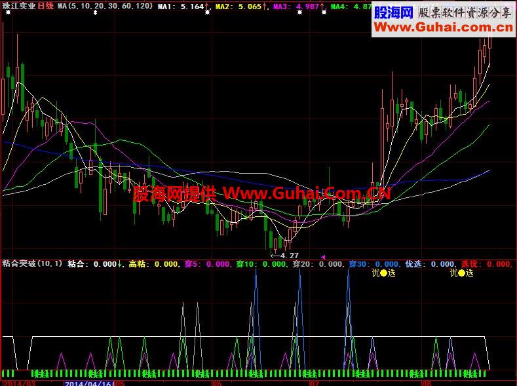Click the 06 month axis label
The height and width of the screenshot is (386, 517).
pyautogui.click(x=217, y=383)
